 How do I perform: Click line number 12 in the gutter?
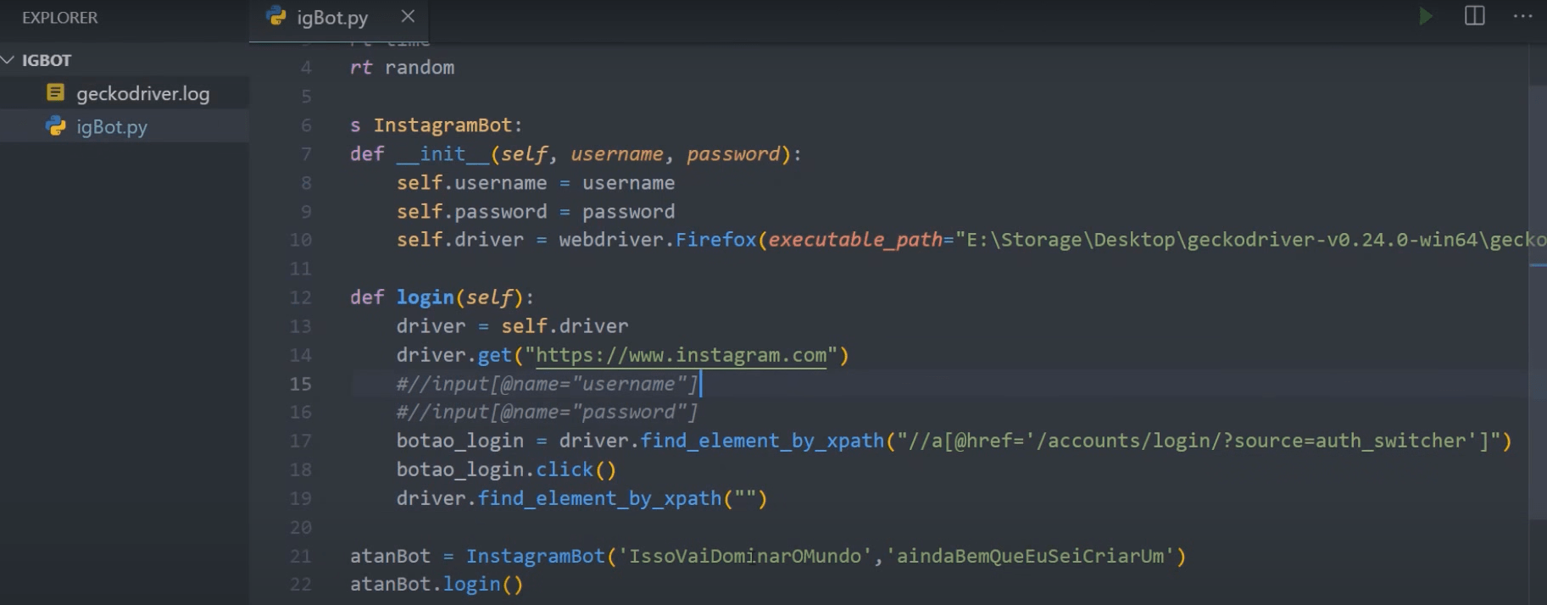(x=301, y=297)
